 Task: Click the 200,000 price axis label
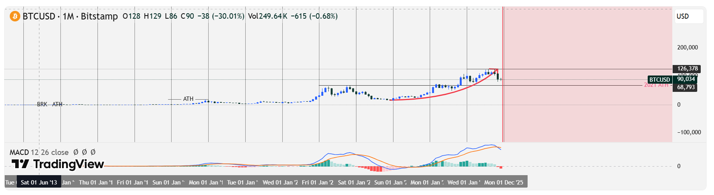point(687,47)
